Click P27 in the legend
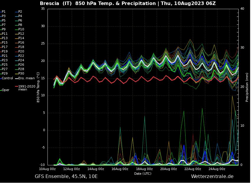This screenshot has width=251, height=183. (x=4, y=69)
